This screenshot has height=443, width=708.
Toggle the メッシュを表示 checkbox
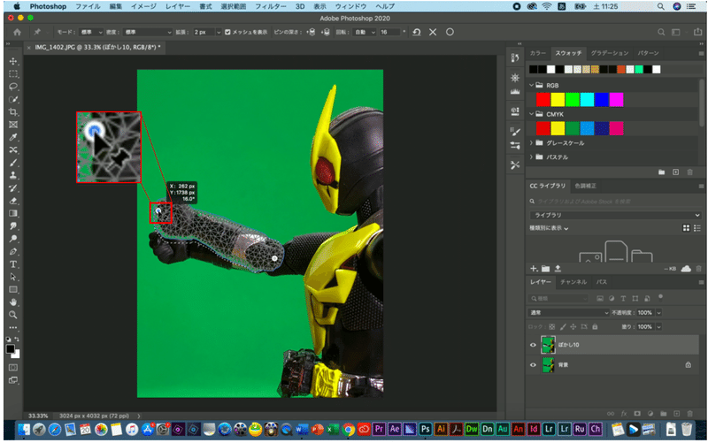(228, 32)
